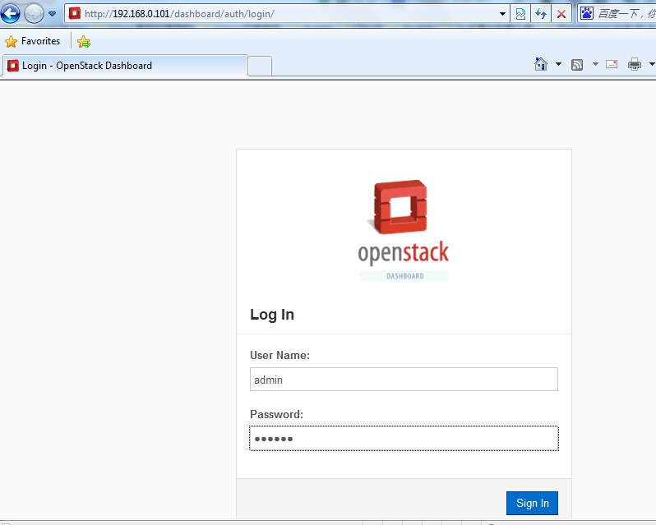The width and height of the screenshot is (656, 525).
Task: Click the Home house icon in command bar
Action: click(541, 64)
